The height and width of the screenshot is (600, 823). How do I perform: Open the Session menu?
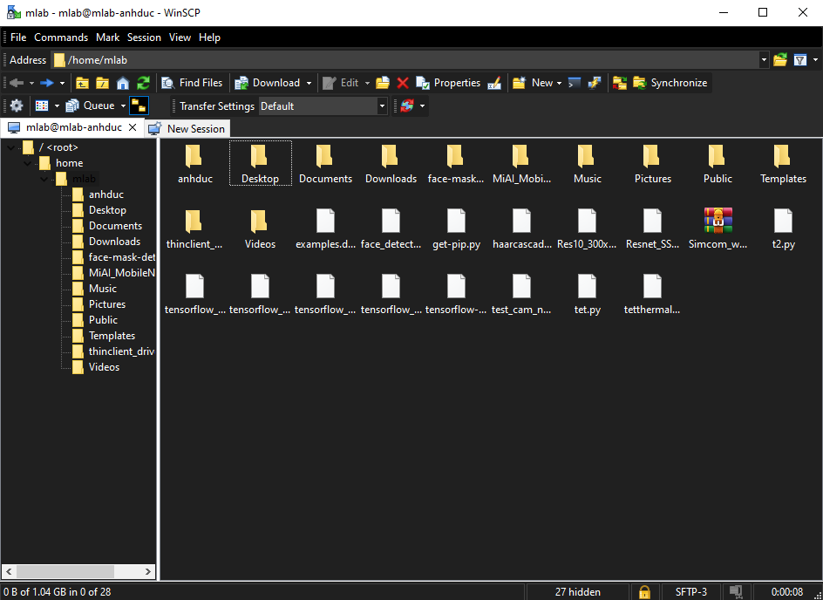coord(144,37)
